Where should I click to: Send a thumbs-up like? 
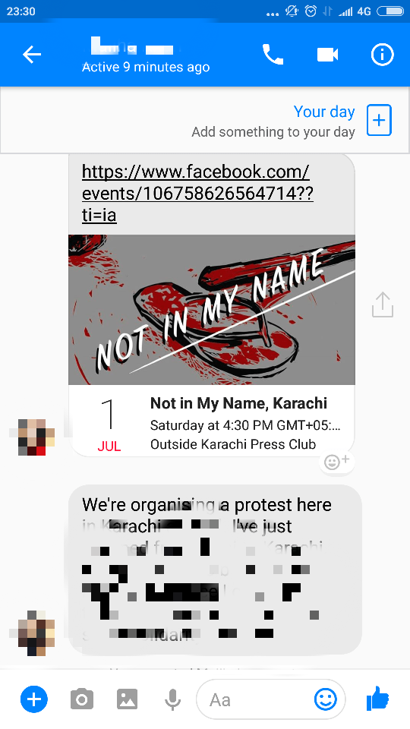click(x=377, y=699)
